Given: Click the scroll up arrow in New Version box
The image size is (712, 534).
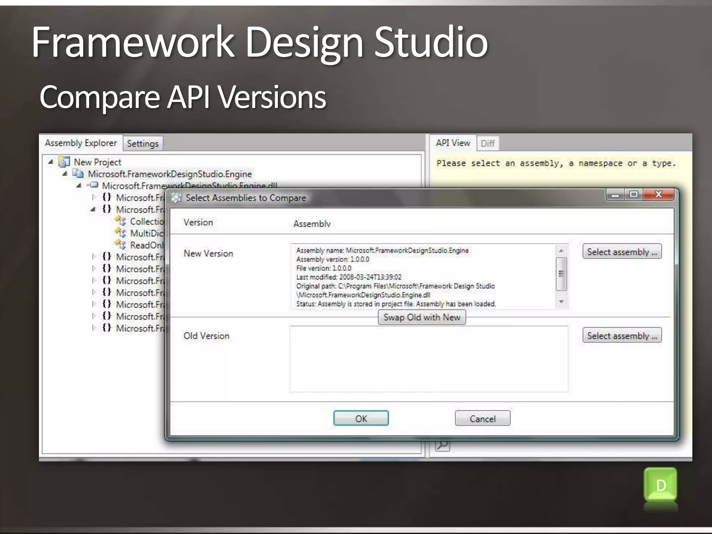Looking at the screenshot, I should [561, 251].
